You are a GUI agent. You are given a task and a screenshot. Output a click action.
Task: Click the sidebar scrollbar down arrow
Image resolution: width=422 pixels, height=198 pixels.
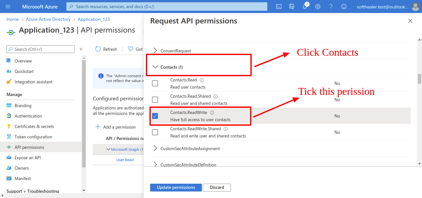coord(84,190)
